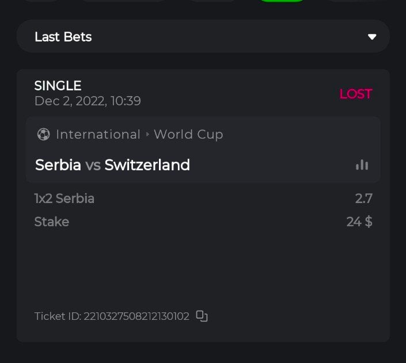Click the SINGLE bet type heading

(x=58, y=86)
